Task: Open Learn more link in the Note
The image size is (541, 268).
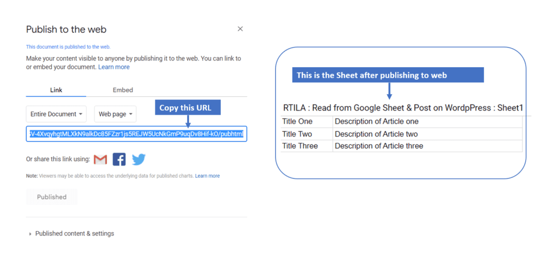Action: (207, 176)
